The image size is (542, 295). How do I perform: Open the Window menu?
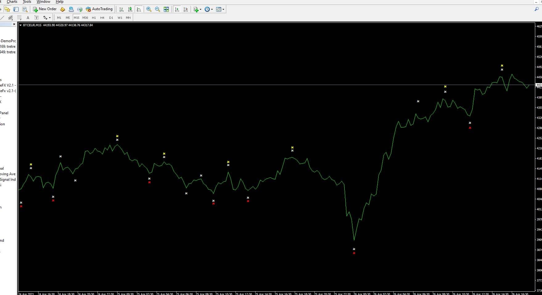click(43, 2)
